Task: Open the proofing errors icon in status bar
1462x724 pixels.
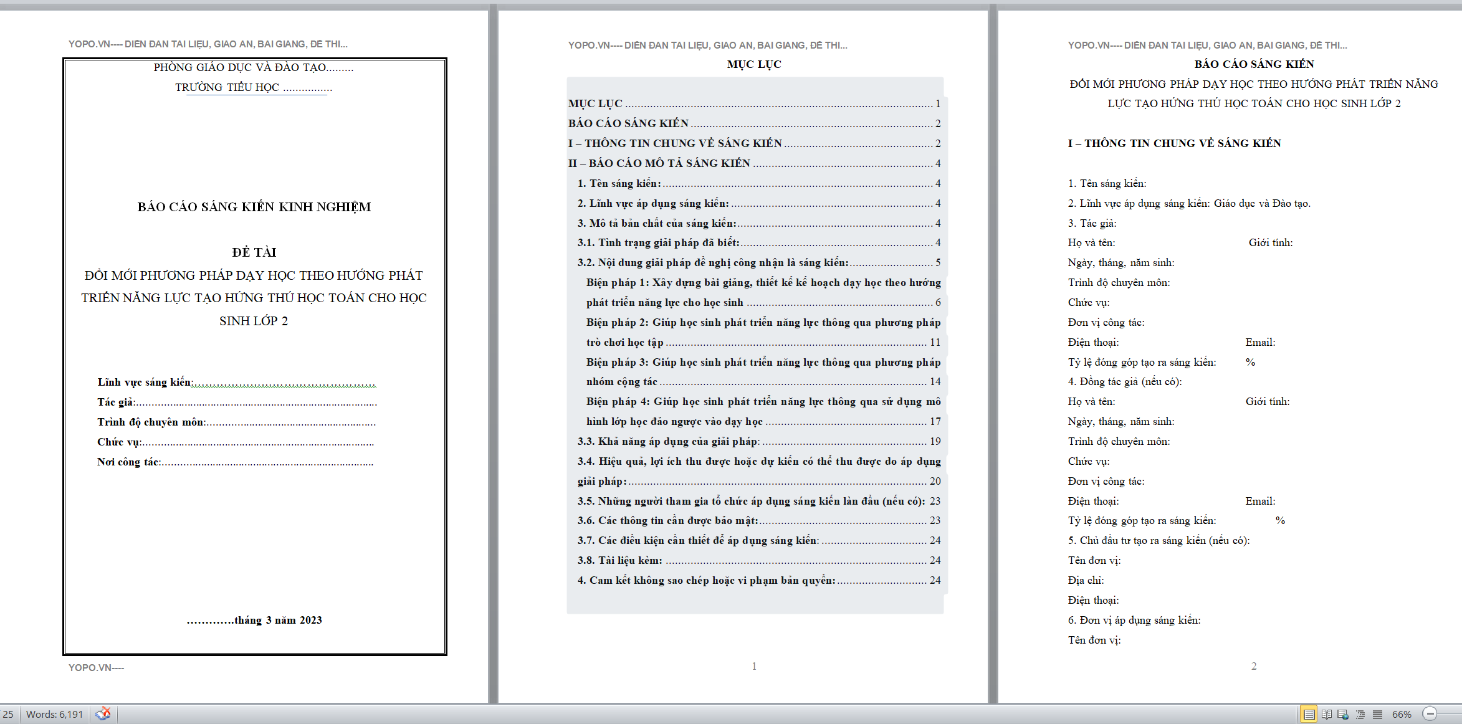Action: [103, 714]
